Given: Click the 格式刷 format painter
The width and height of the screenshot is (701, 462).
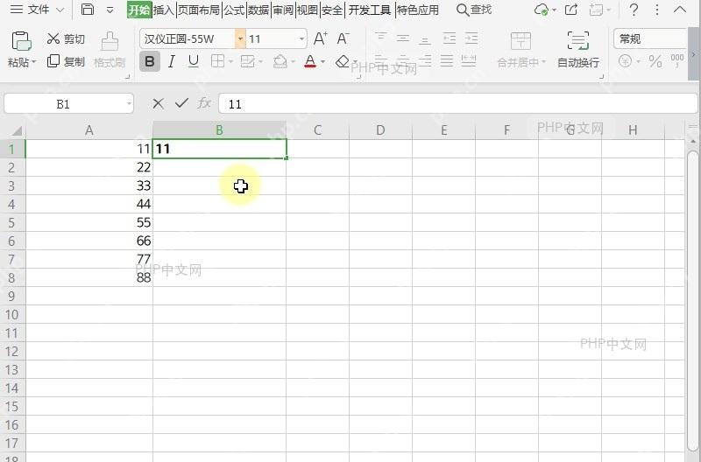Looking at the screenshot, I should (110, 50).
